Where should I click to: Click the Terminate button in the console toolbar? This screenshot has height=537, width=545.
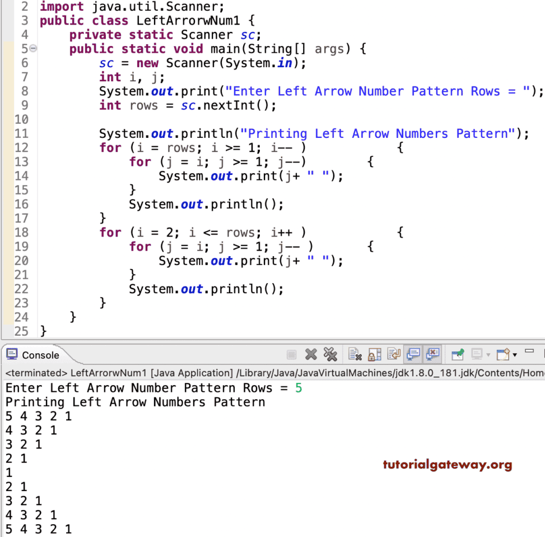(x=291, y=354)
